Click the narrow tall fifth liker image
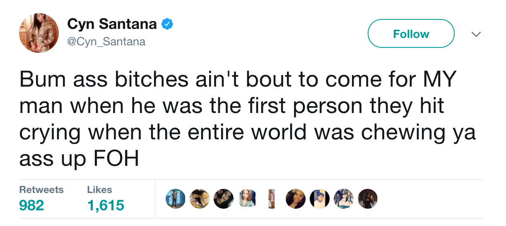This screenshot has height=226, width=506. pos(272,199)
